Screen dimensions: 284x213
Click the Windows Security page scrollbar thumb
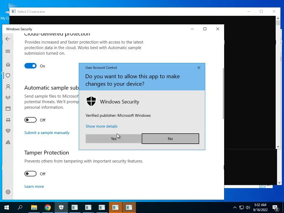click(223, 94)
